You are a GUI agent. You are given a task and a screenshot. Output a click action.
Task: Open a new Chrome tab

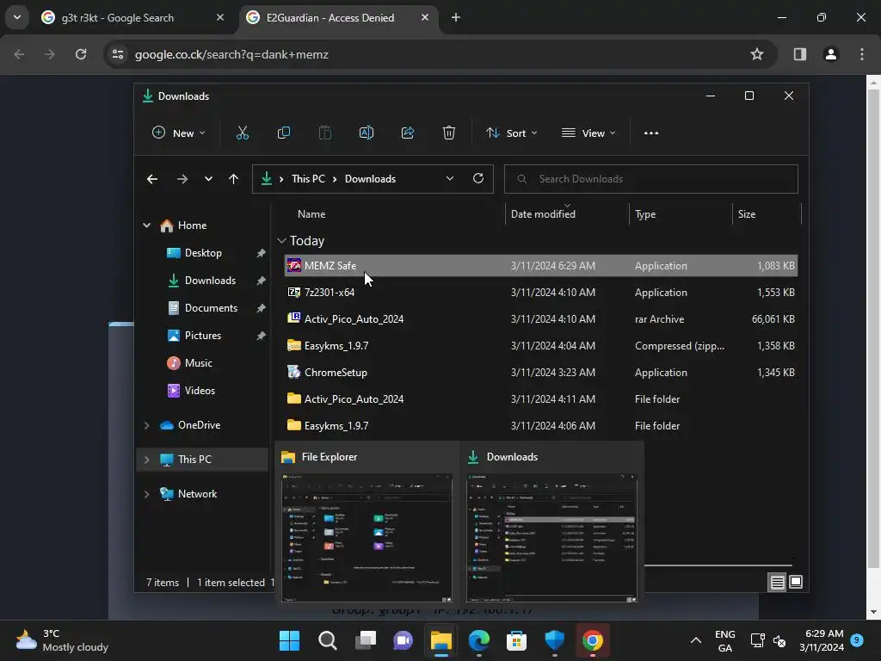456,17
